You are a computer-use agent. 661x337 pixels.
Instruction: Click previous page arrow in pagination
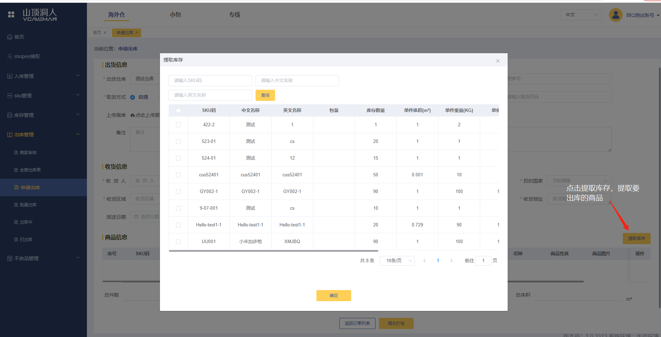tap(424, 260)
